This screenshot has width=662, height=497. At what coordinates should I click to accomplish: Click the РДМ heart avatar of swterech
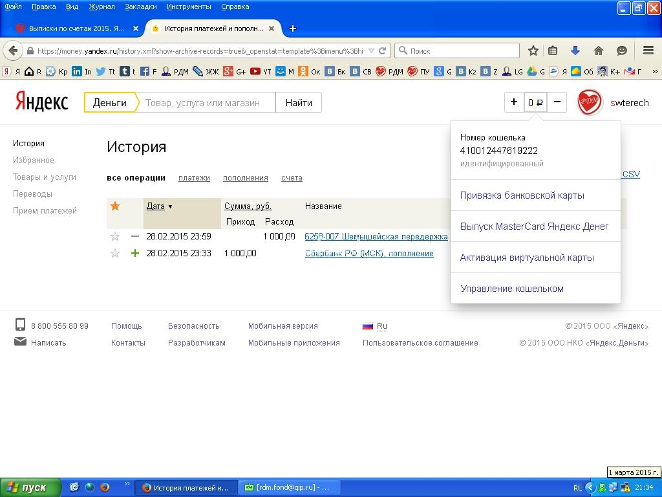tap(590, 102)
